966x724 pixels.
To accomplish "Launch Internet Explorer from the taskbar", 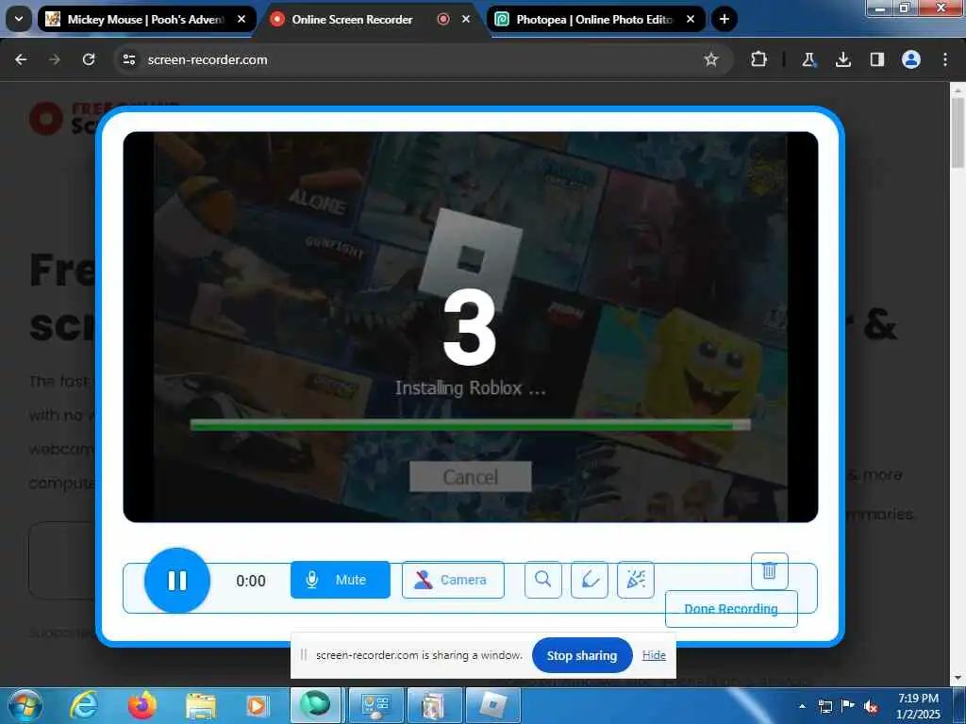I will (84, 705).
